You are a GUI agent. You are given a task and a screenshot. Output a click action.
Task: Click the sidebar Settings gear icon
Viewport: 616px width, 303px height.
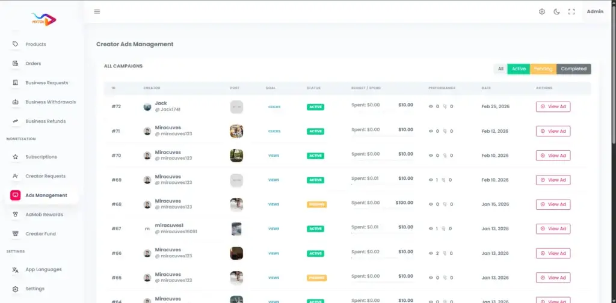point(15,289)
